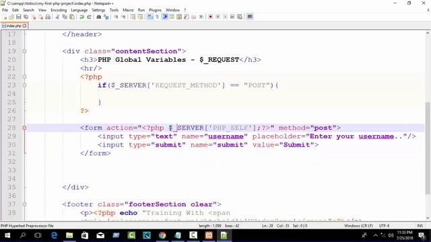Undo last edit with the green arrow
This screenshot has width=431, height=242.
tap(81, 17)
